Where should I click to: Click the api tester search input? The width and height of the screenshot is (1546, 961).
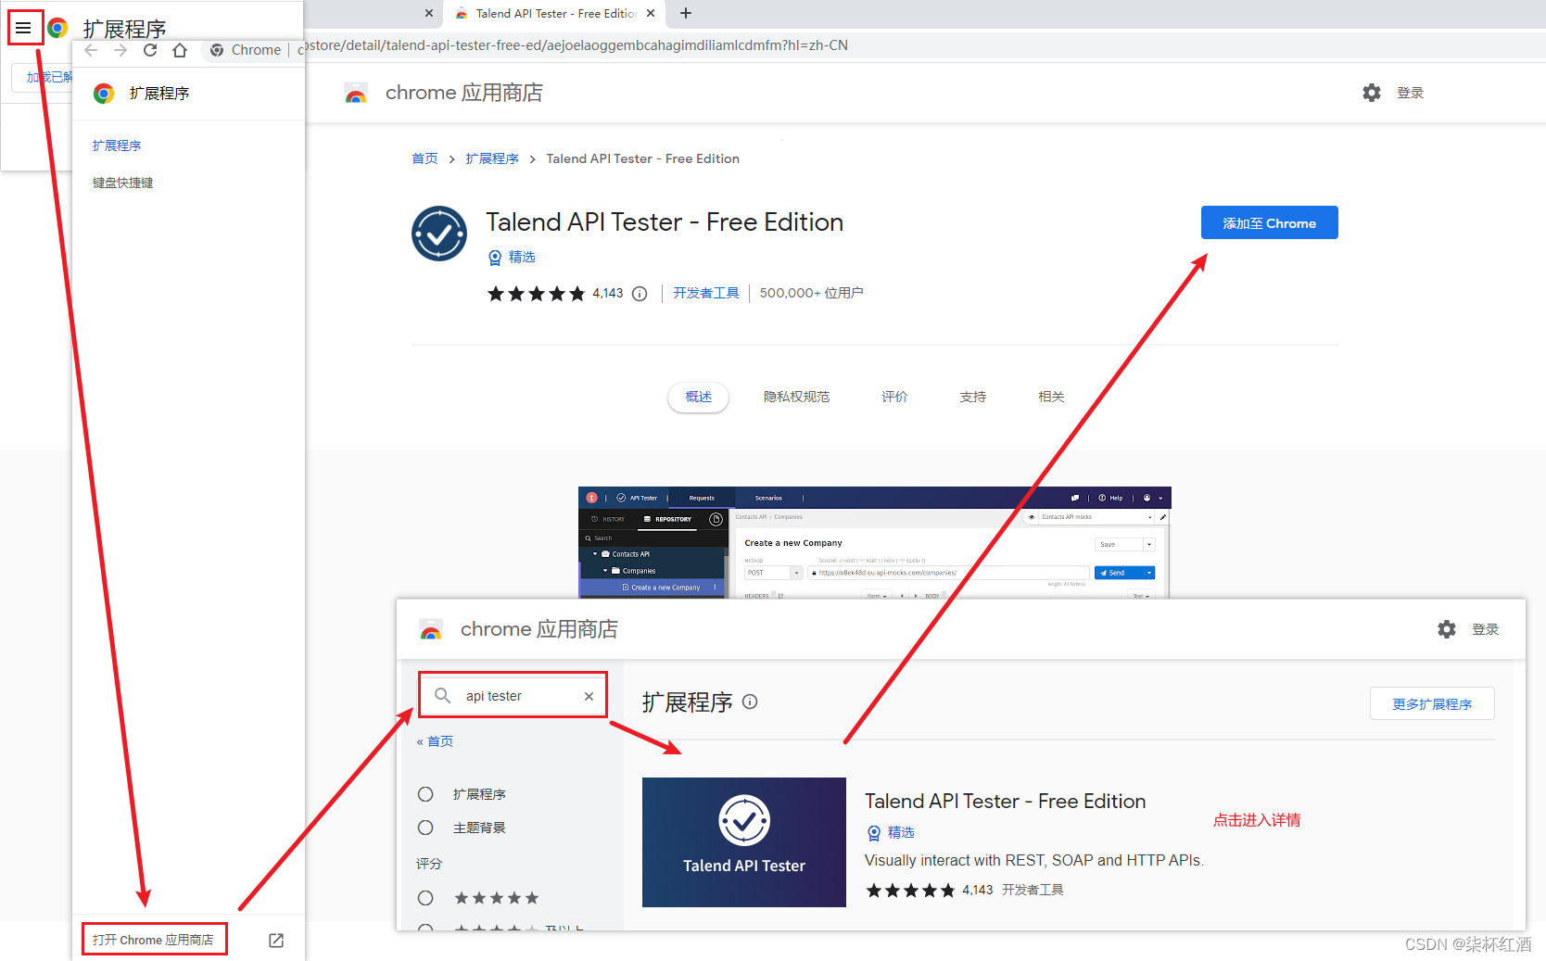tap(513, 695)
